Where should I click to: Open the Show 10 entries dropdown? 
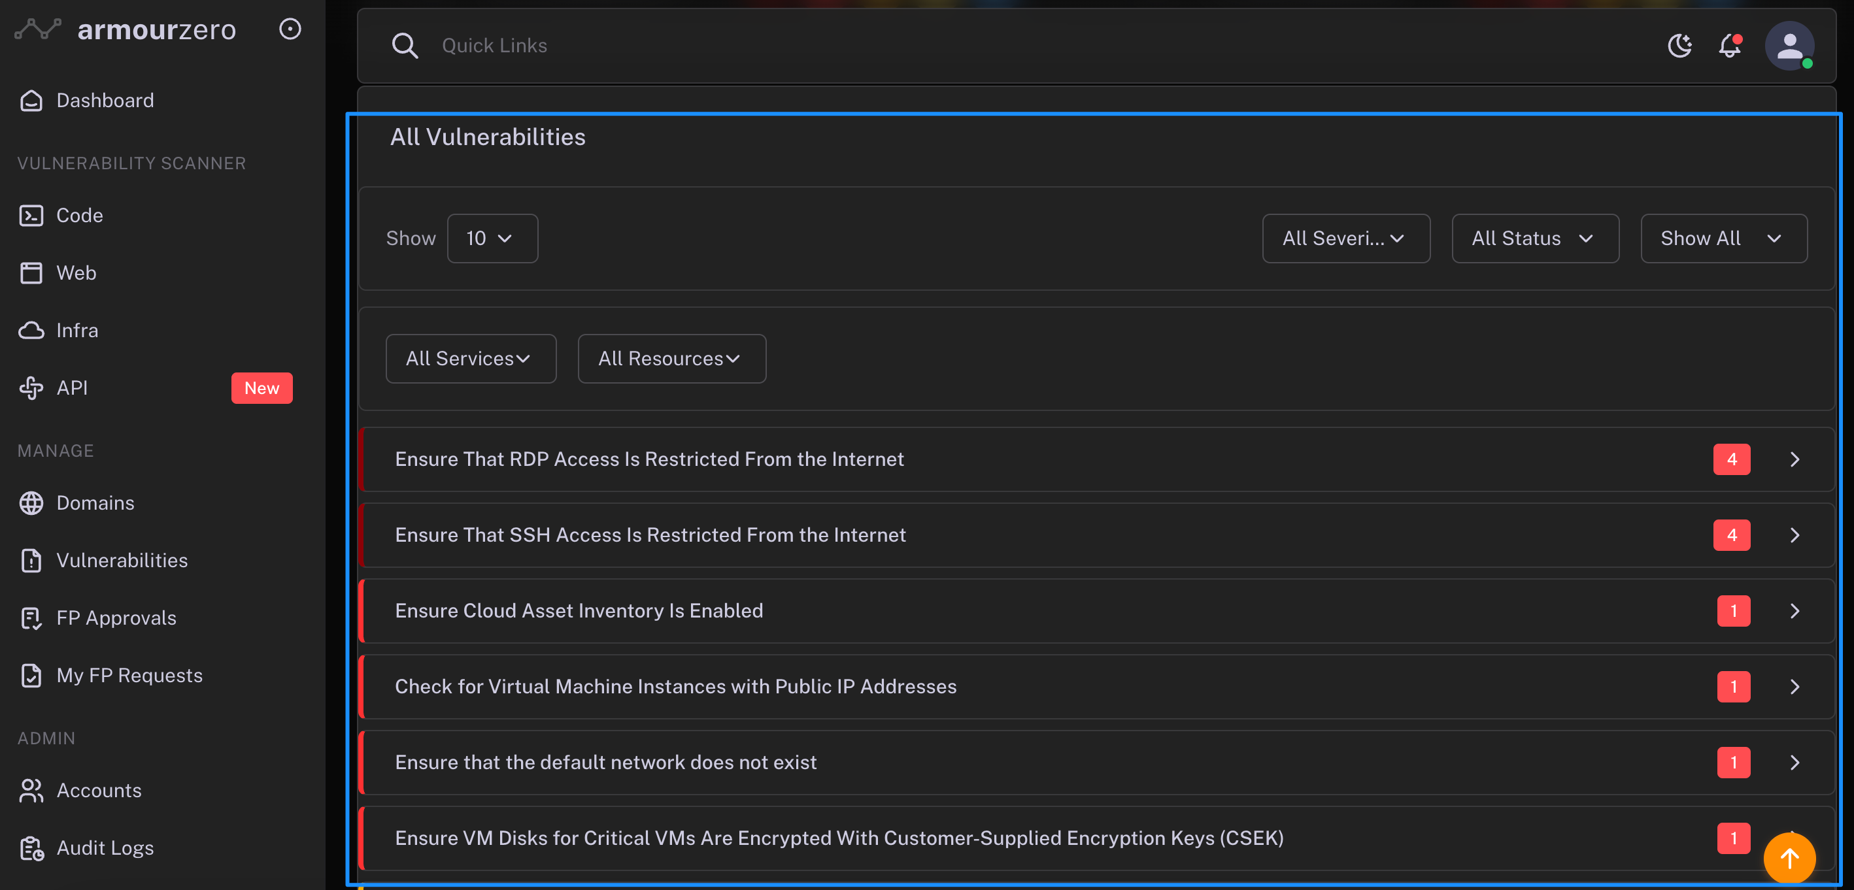(x=492, y=238)
